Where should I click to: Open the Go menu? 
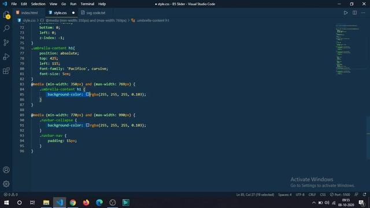click(x=64, y=4)
